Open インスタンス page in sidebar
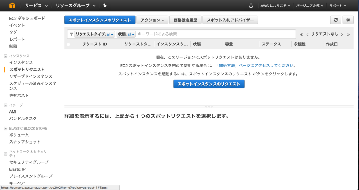The height and width of the screenshot is (190, 359). pyautogui.click(x=21, y=63)
